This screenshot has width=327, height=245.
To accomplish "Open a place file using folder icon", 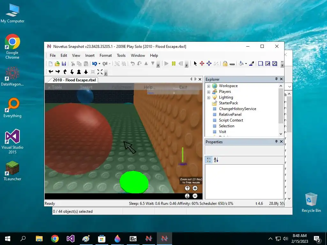I will pos(57,63).
